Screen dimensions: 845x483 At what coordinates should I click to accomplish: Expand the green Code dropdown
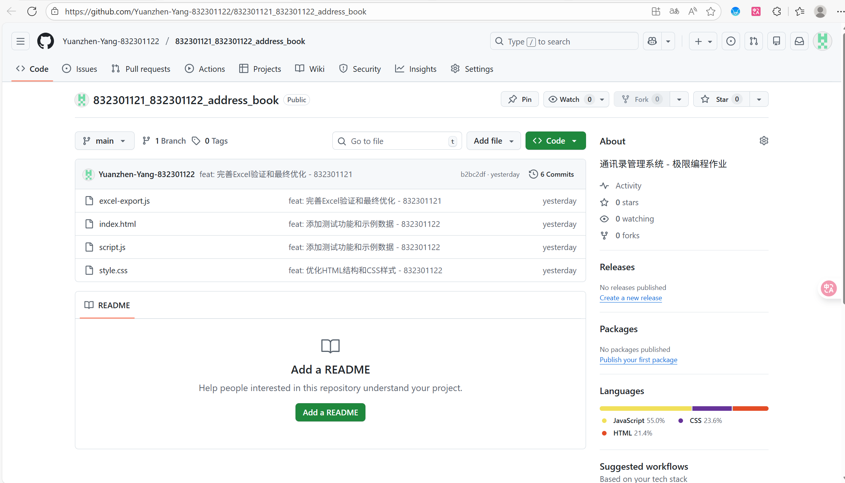(x=555, y=141)
